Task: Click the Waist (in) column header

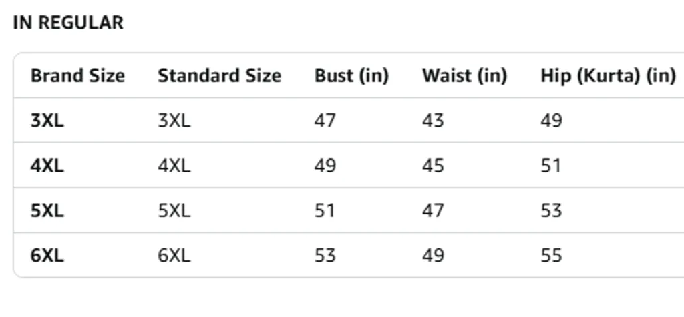Action: 464,76
